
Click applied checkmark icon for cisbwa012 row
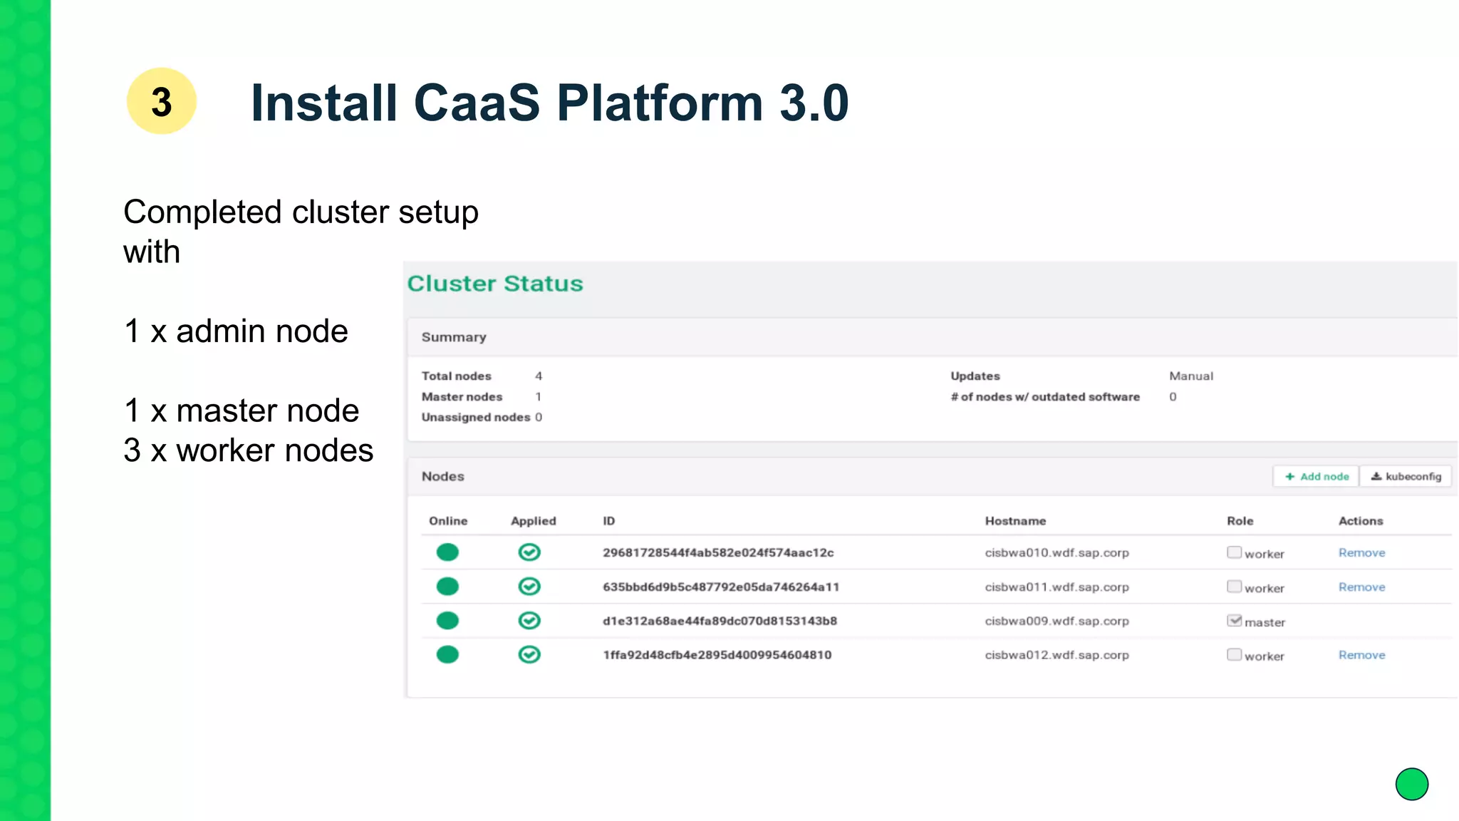(529, 654)
